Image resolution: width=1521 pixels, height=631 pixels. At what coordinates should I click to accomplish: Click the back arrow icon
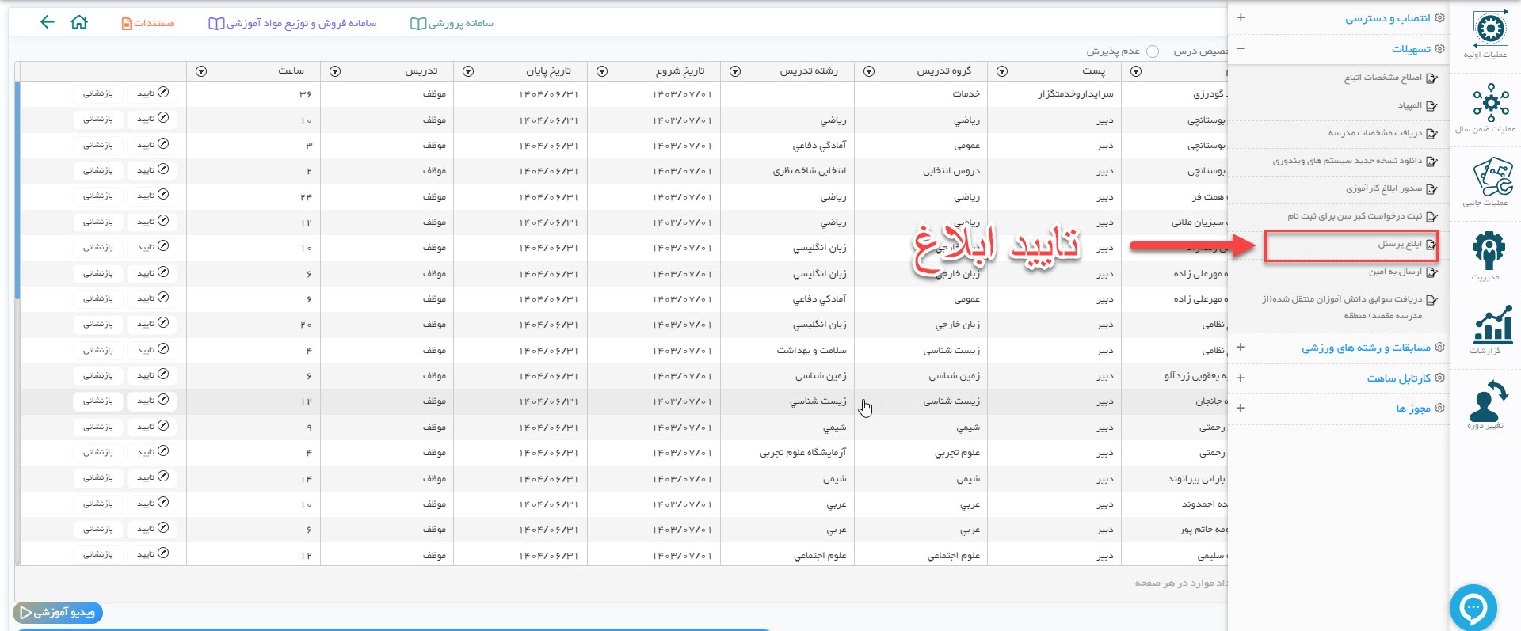coord(48,22)
